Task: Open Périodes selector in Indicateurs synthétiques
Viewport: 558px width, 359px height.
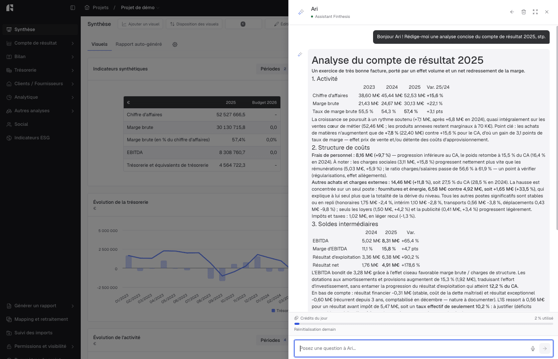Action: point(273,69)
